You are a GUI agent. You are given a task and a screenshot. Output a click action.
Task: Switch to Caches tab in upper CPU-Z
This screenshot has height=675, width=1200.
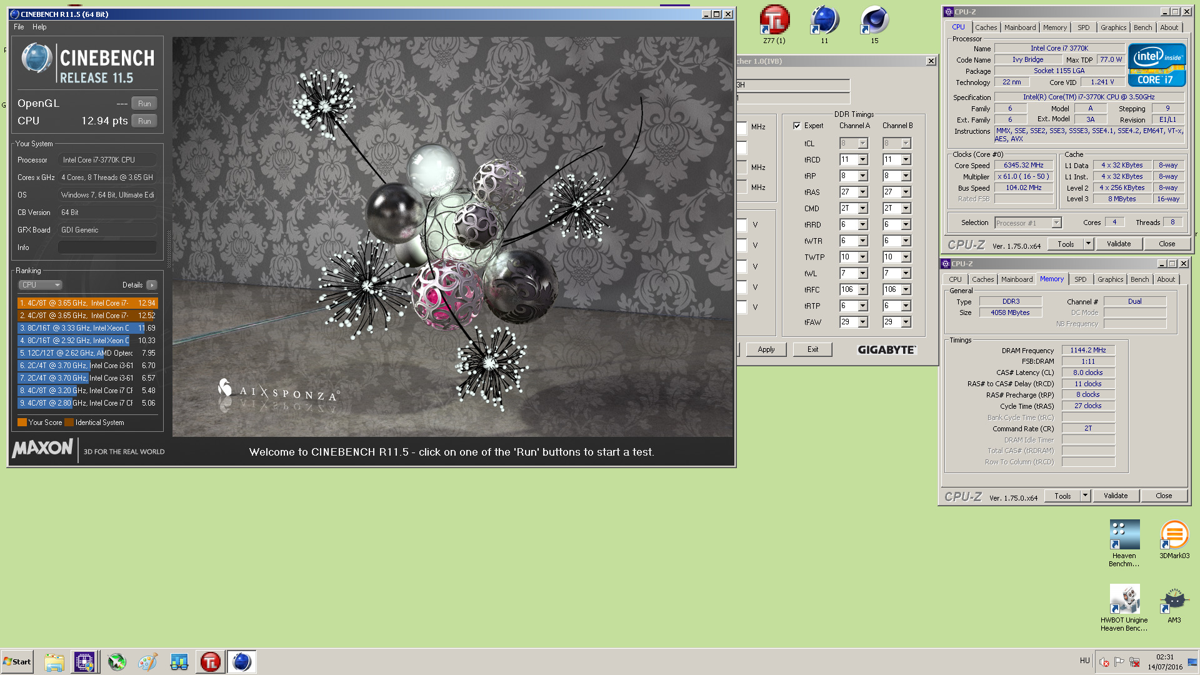pos(986,27)
